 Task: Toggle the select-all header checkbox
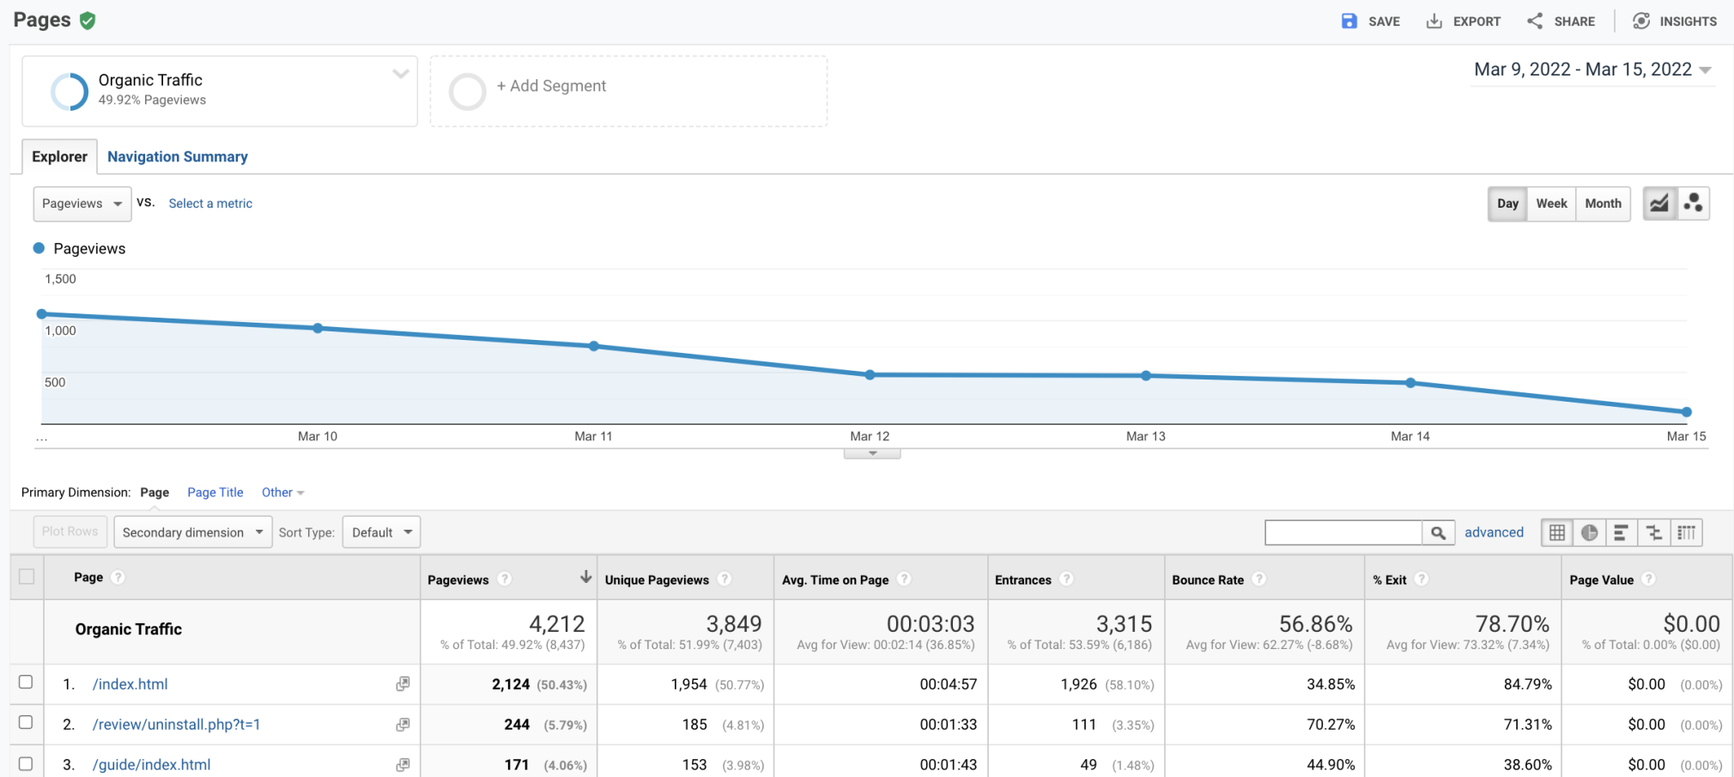point(27,577)
